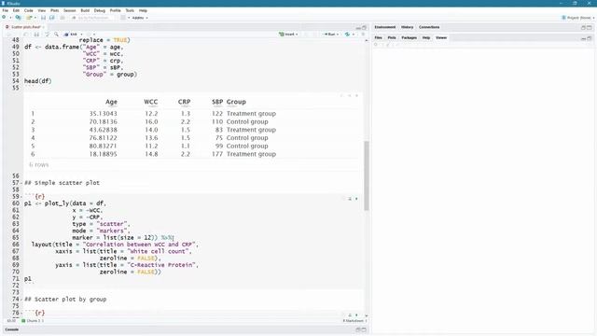Run current chunk at line 59
Image resolution: width=597 pixels, height=336 pixels.
point(356,199)
